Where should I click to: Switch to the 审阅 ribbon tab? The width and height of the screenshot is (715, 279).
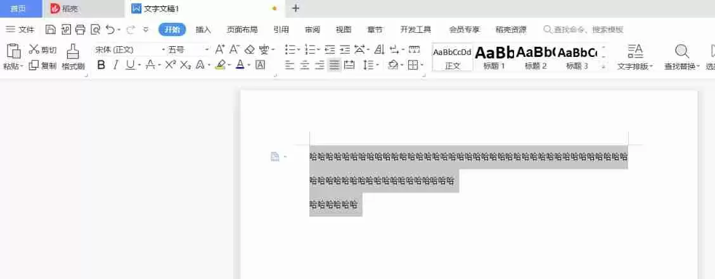(312, 30)
